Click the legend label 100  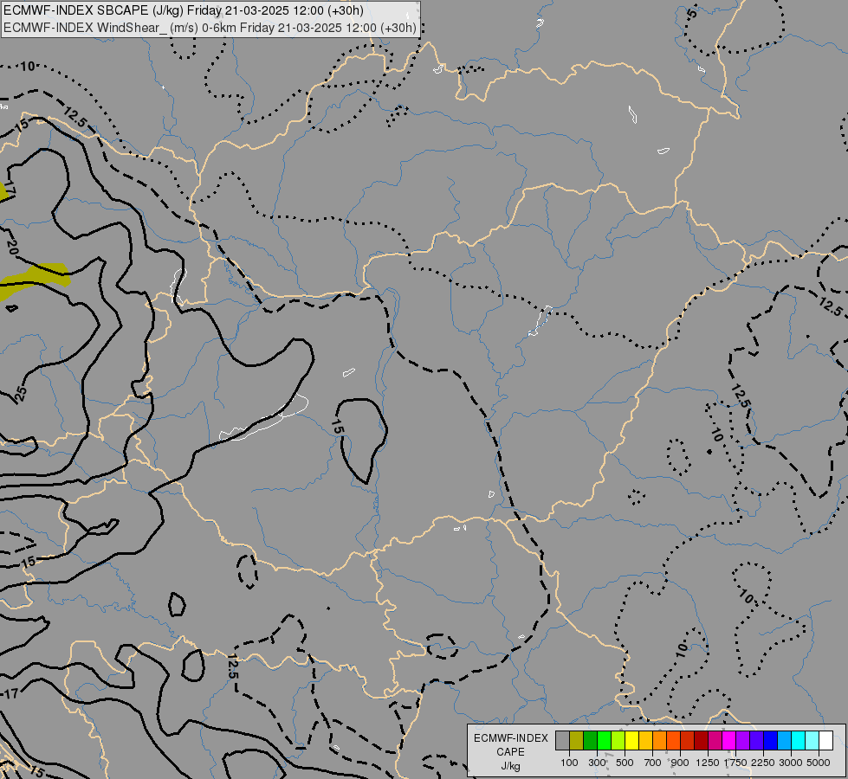(569, 763)
